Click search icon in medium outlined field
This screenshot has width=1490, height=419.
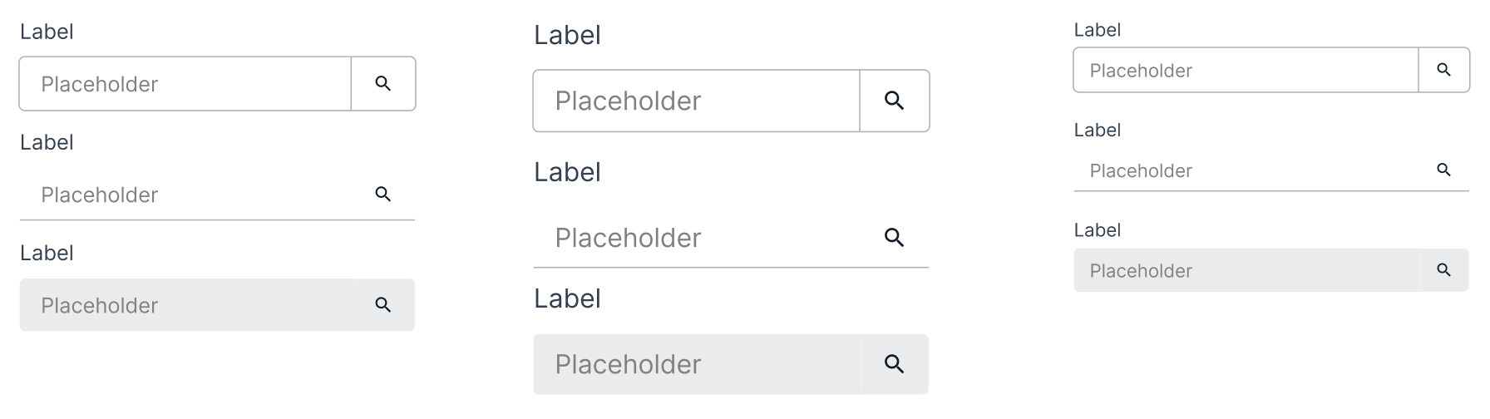coord(383,84)
